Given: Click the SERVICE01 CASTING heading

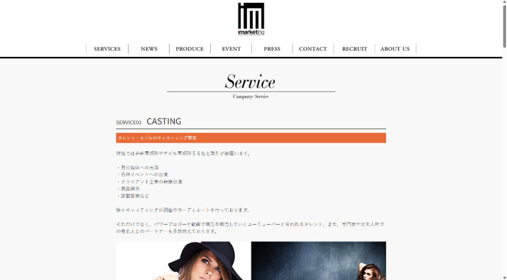Looking at the screenshot, I should 149,121.
